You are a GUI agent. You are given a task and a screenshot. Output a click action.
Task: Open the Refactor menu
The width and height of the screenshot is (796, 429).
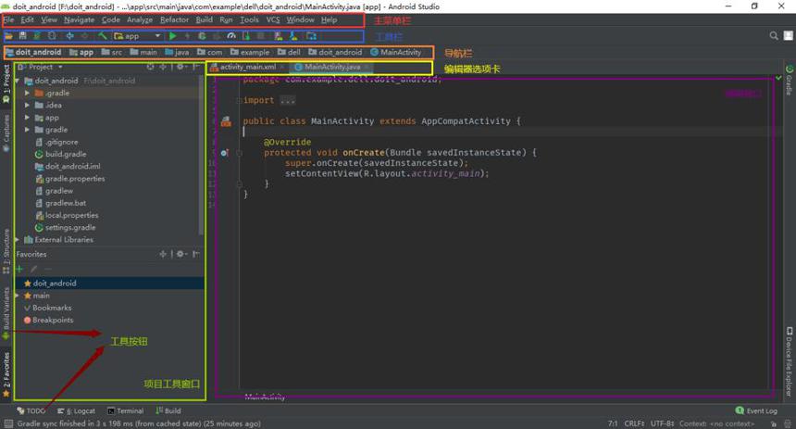[x=174, y=19]
